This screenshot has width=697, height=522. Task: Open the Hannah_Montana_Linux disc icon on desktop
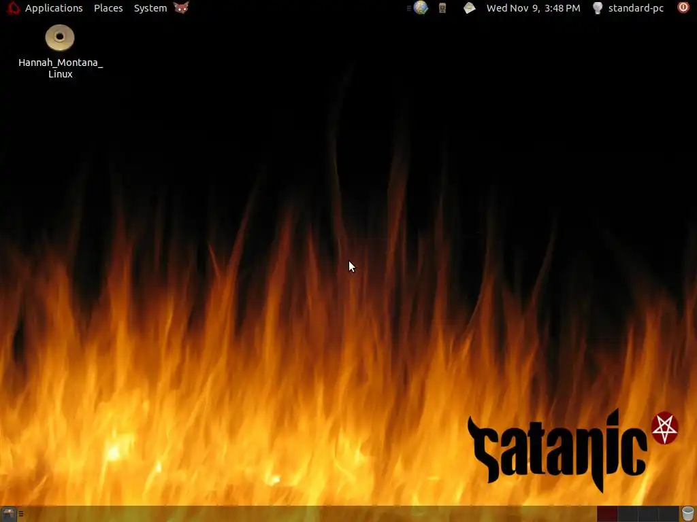[x=60, y=38]
